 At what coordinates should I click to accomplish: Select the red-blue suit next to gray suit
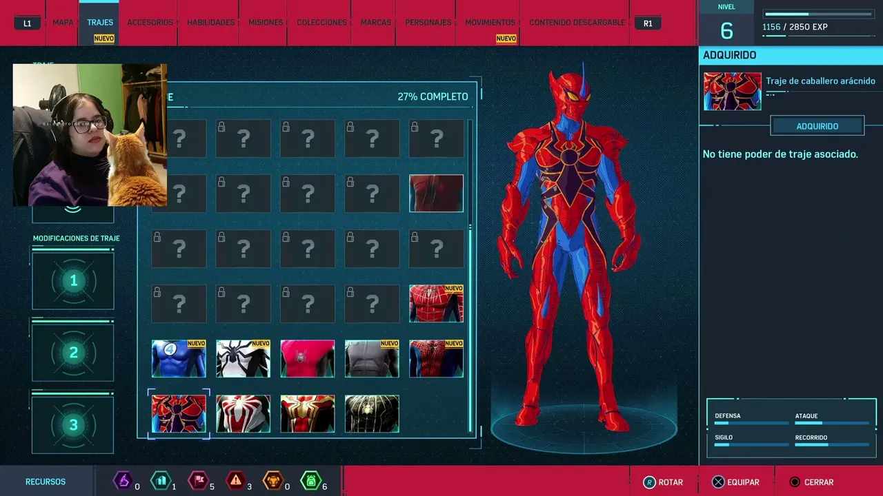pos(436,358)
